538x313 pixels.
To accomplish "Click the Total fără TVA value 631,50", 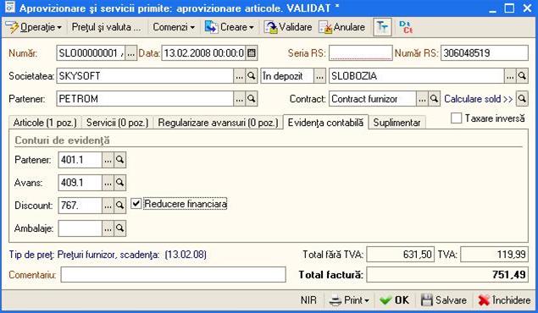I will [401, 255].
